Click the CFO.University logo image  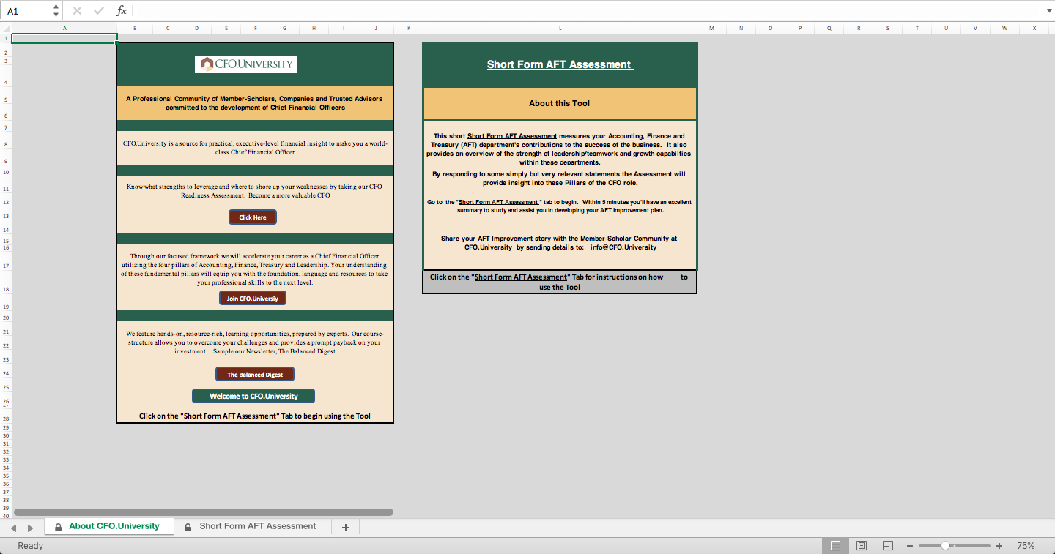[x=246, y=64]
